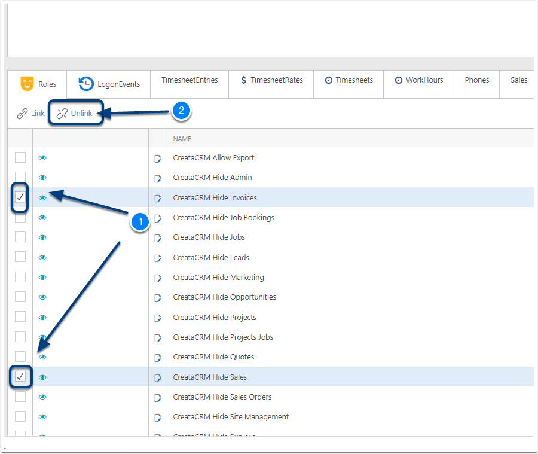Tick the CreataCRM Hide Admin checkbox

pos(20,177)
